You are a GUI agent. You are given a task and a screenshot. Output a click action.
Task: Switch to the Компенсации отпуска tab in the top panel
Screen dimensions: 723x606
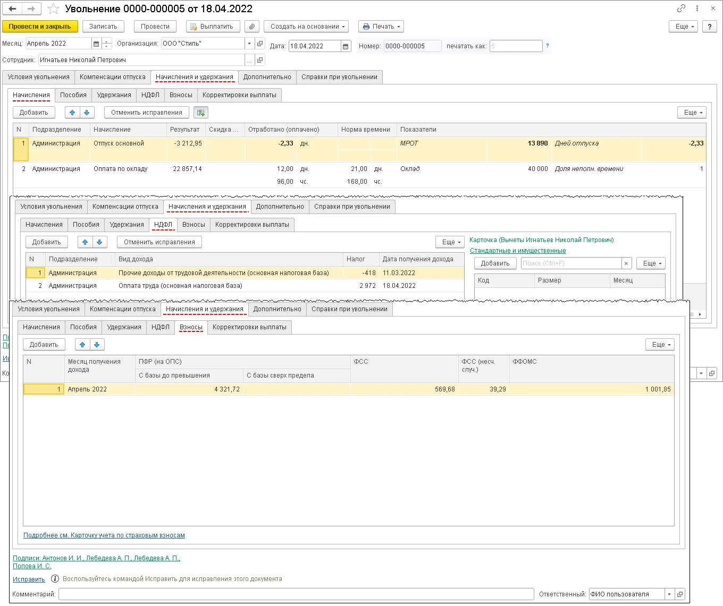click(x=113, y=77)
